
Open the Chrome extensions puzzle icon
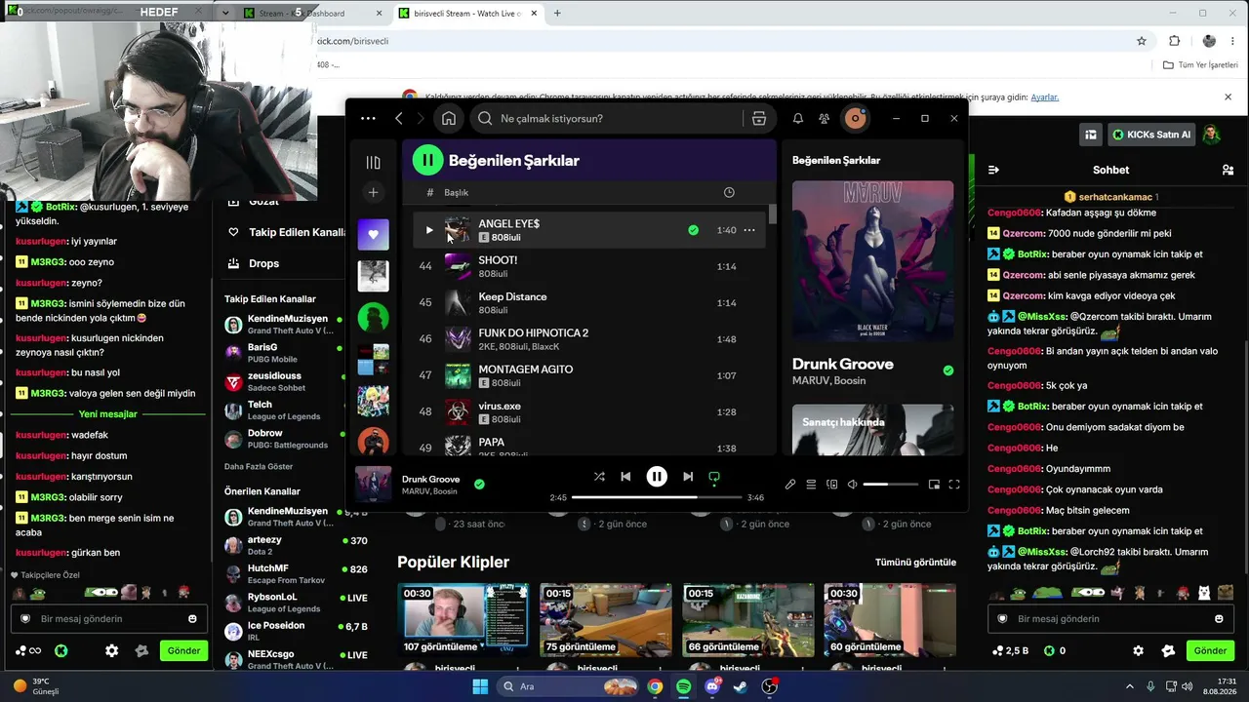coord(1174,41)
